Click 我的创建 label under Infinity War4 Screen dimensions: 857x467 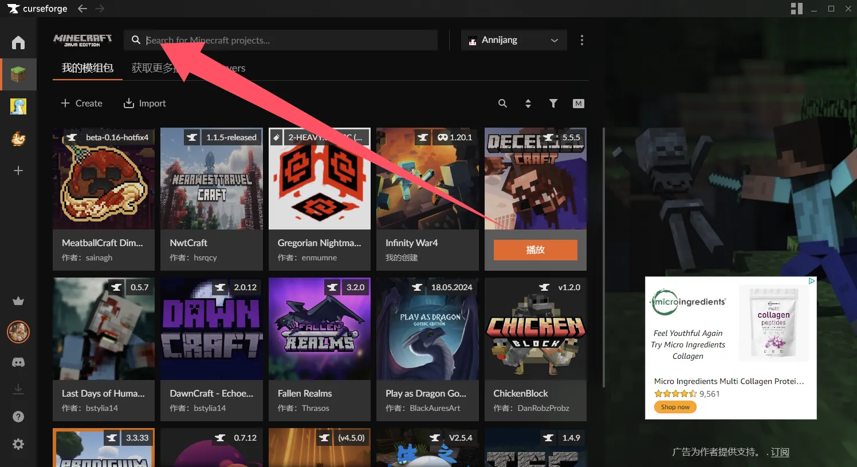402,258
